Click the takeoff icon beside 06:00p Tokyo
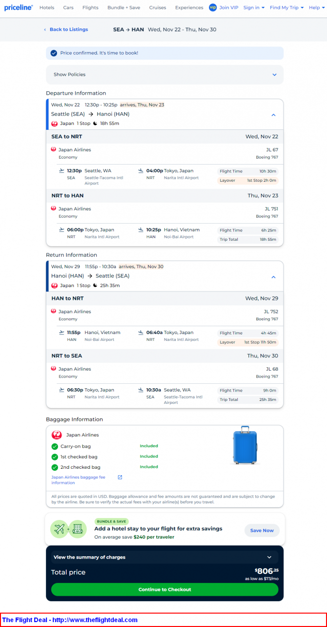The width and height of the screenshot is (327, 627). coord(61,230)
